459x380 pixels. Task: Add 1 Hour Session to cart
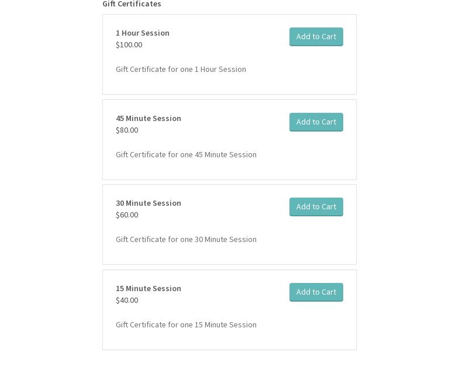316,36
